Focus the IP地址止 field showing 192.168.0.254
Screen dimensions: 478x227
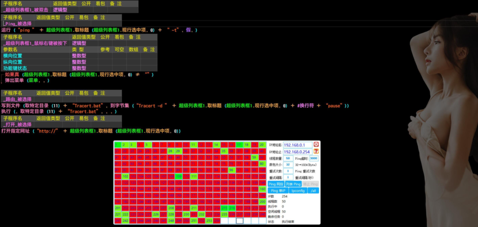(297, 152)
